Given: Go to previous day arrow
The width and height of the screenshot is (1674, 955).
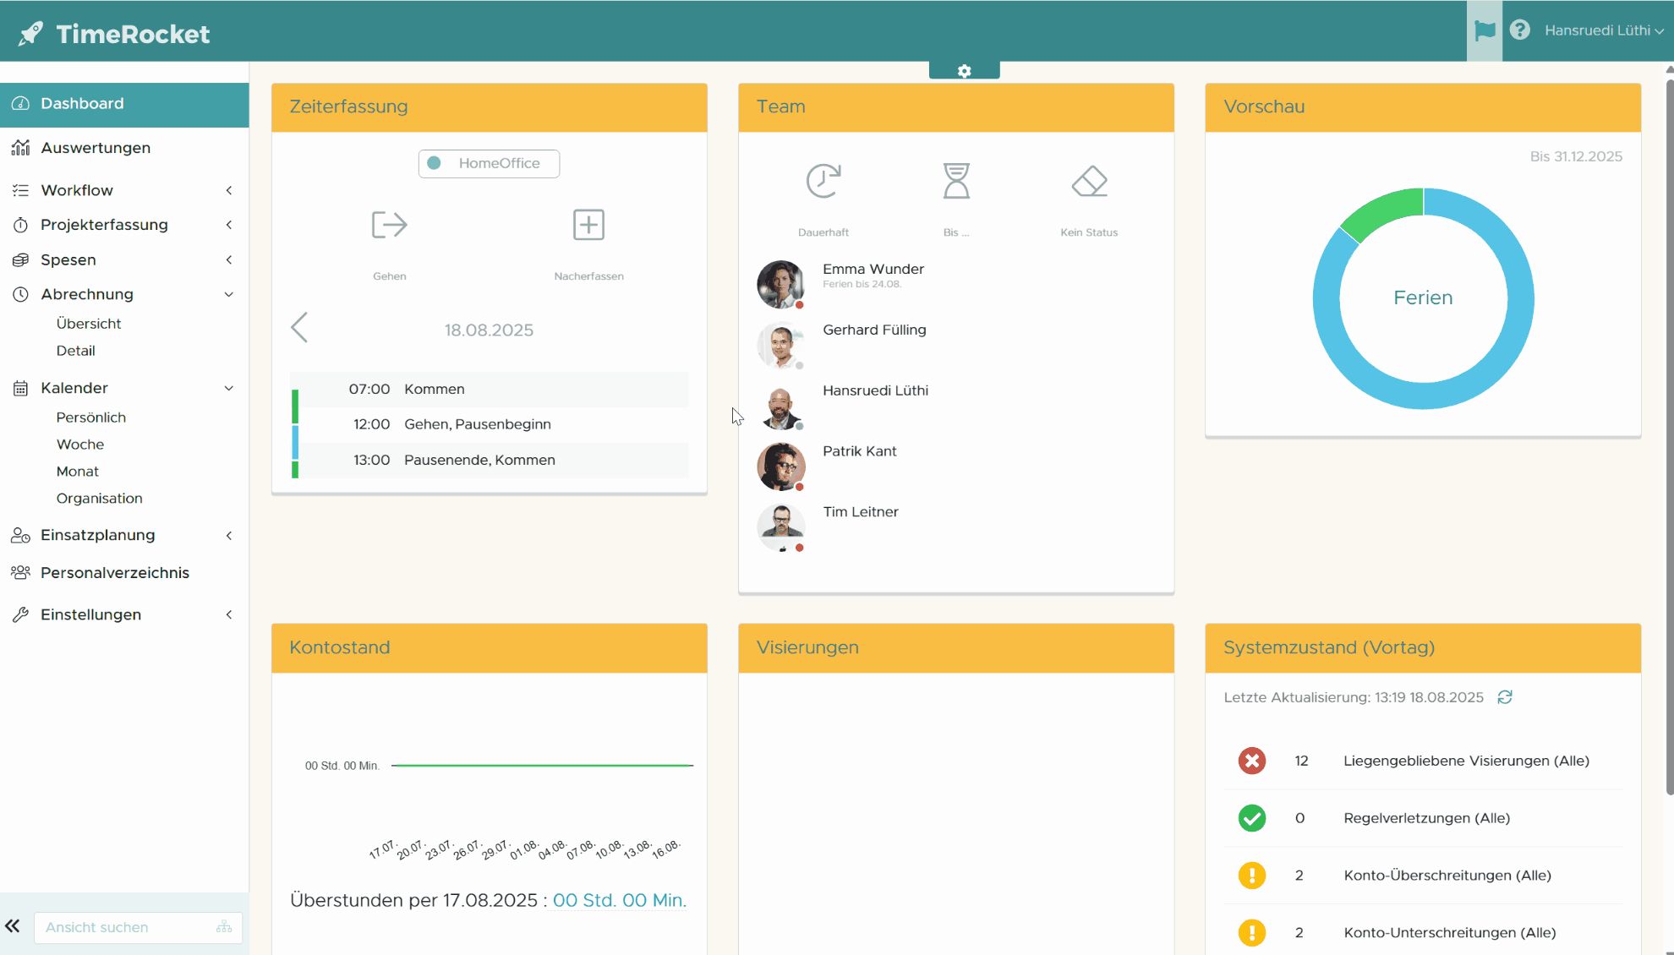Looking at the screenshot, I should pos(299,328).
